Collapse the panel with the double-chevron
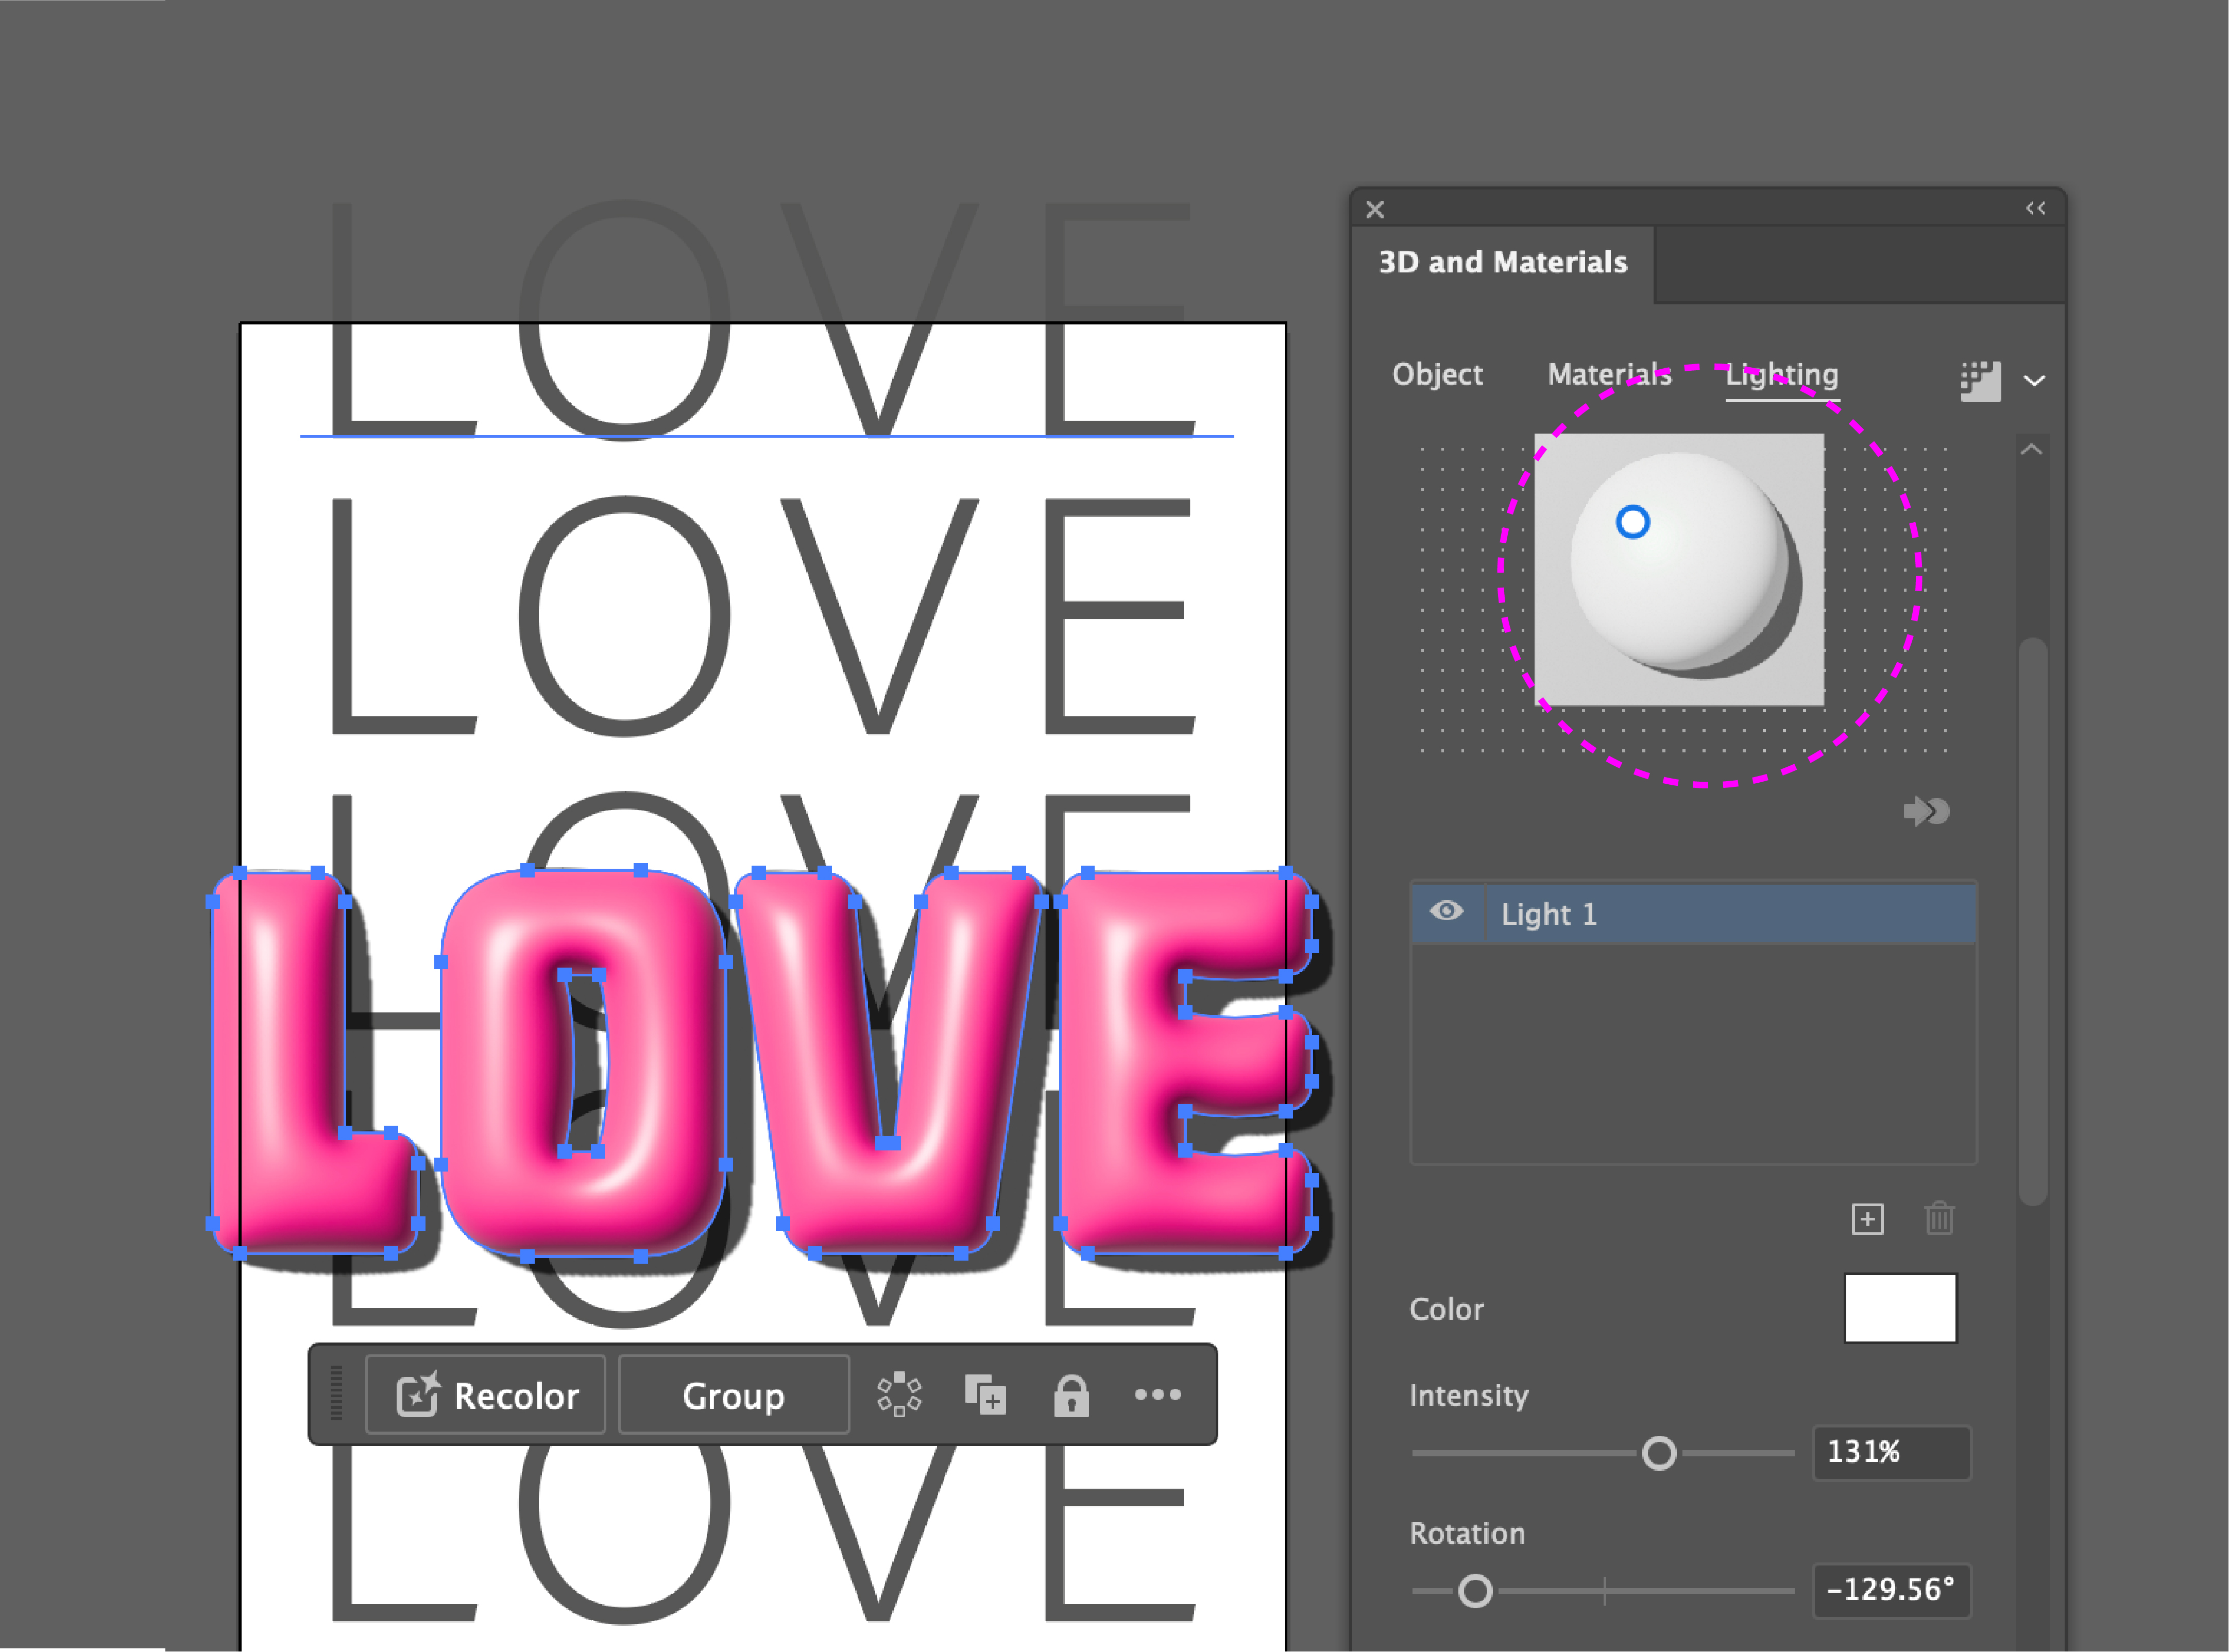Image resolution: width=2229 pixels, height=1652 pixels. pos(2035,208)
